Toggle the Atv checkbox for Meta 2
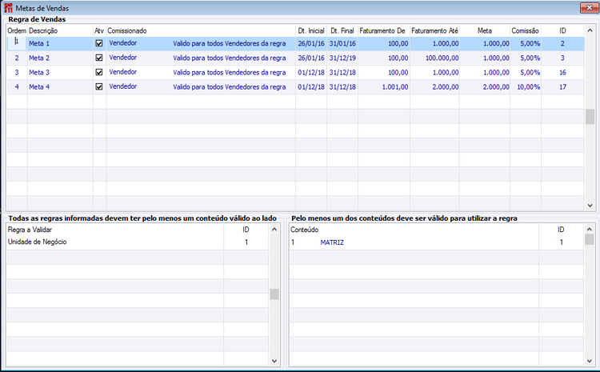 click(x=99, y=58)
